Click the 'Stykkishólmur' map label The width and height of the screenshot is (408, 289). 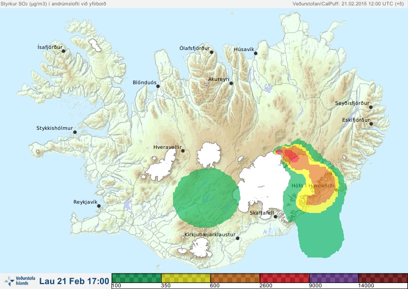pos(54,128)
